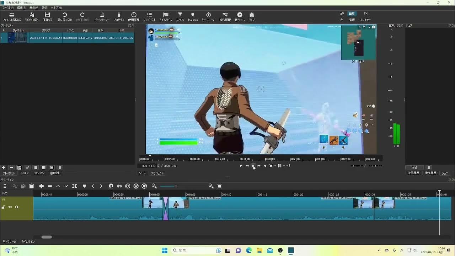Image resolution: width=455 pixels, height=256 pixels.
Task: Toggle lock on track V1
Action: pos(4,207)
